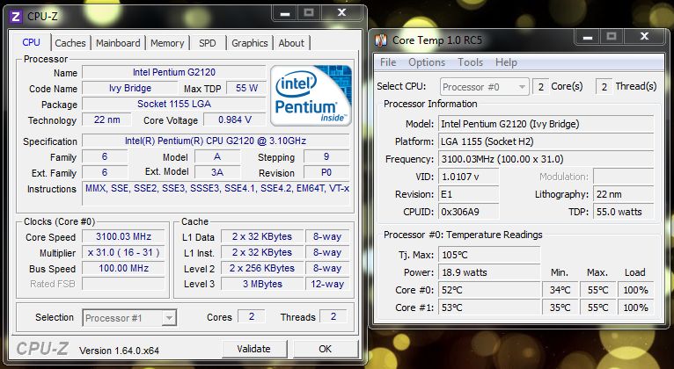Click the Threads count field in CPU-Z
Screen dimensions: 674x369
pos(333,316)
